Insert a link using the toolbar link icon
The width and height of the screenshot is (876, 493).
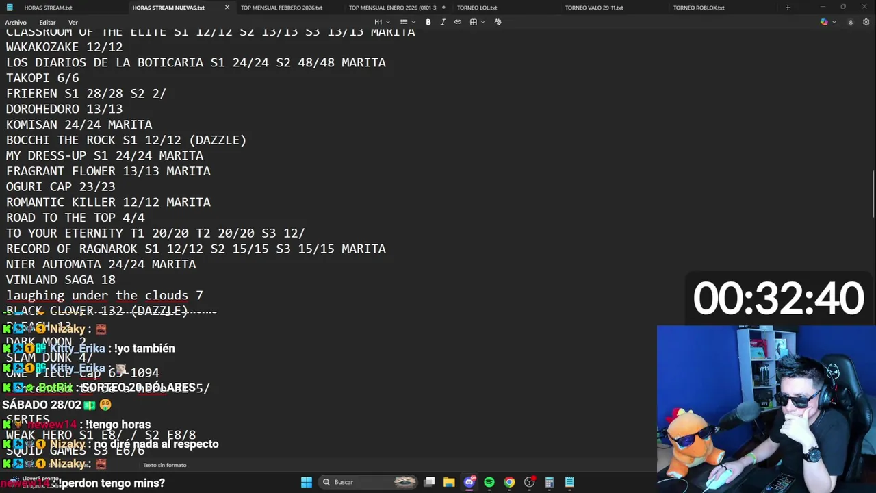[x=458, y=22]
